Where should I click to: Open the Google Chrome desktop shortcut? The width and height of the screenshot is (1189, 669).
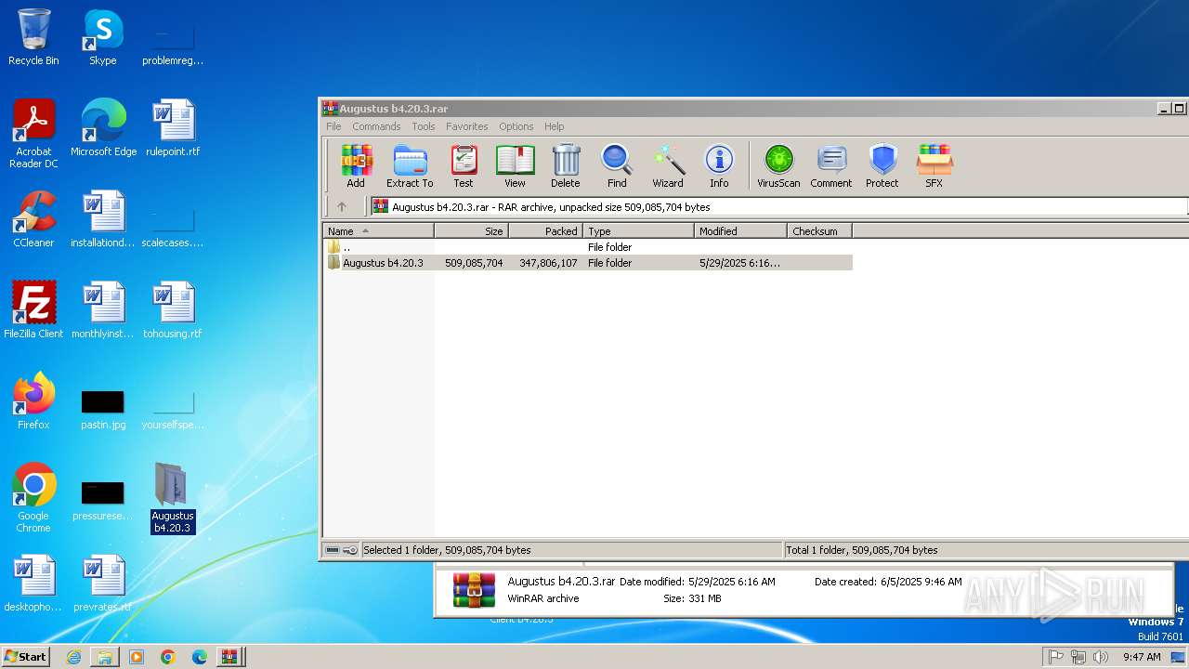33,498
